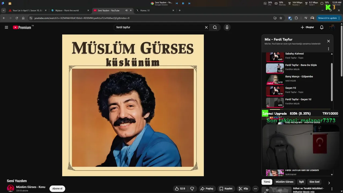
Task: Open Mix playlist three-dot options
Action: point(329,49)
